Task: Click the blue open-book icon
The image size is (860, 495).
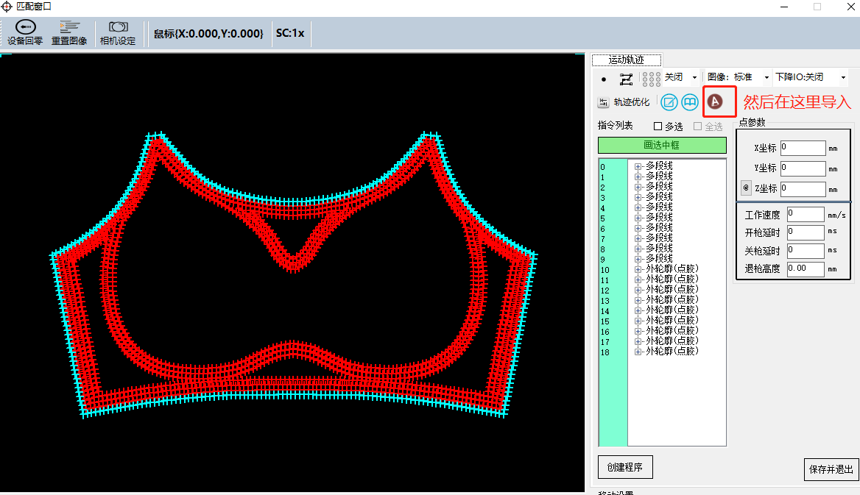Action: [690, 102]
